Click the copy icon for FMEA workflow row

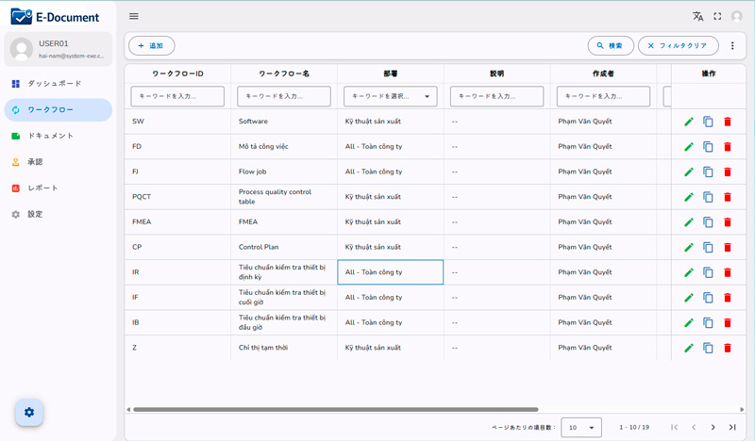(708, 222)
